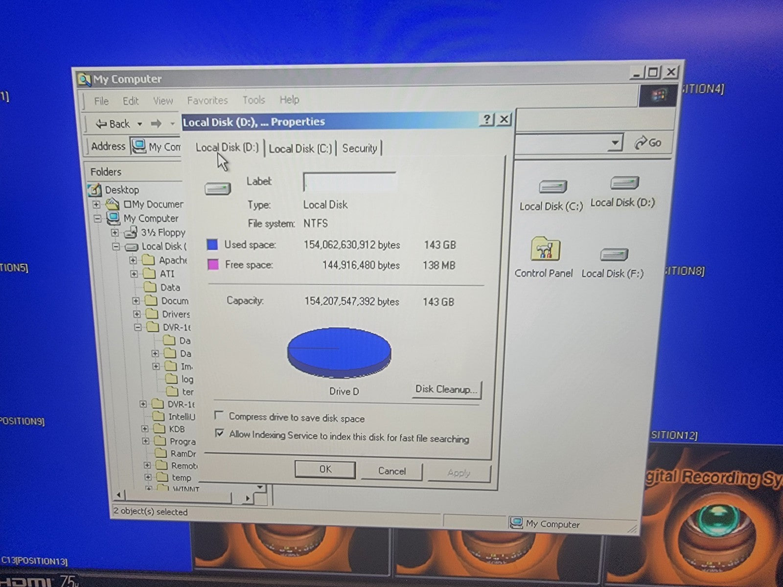This screenshot has height=587, width=783.
Task: Collapse the My Computer tree node
Action: (98, 218)
